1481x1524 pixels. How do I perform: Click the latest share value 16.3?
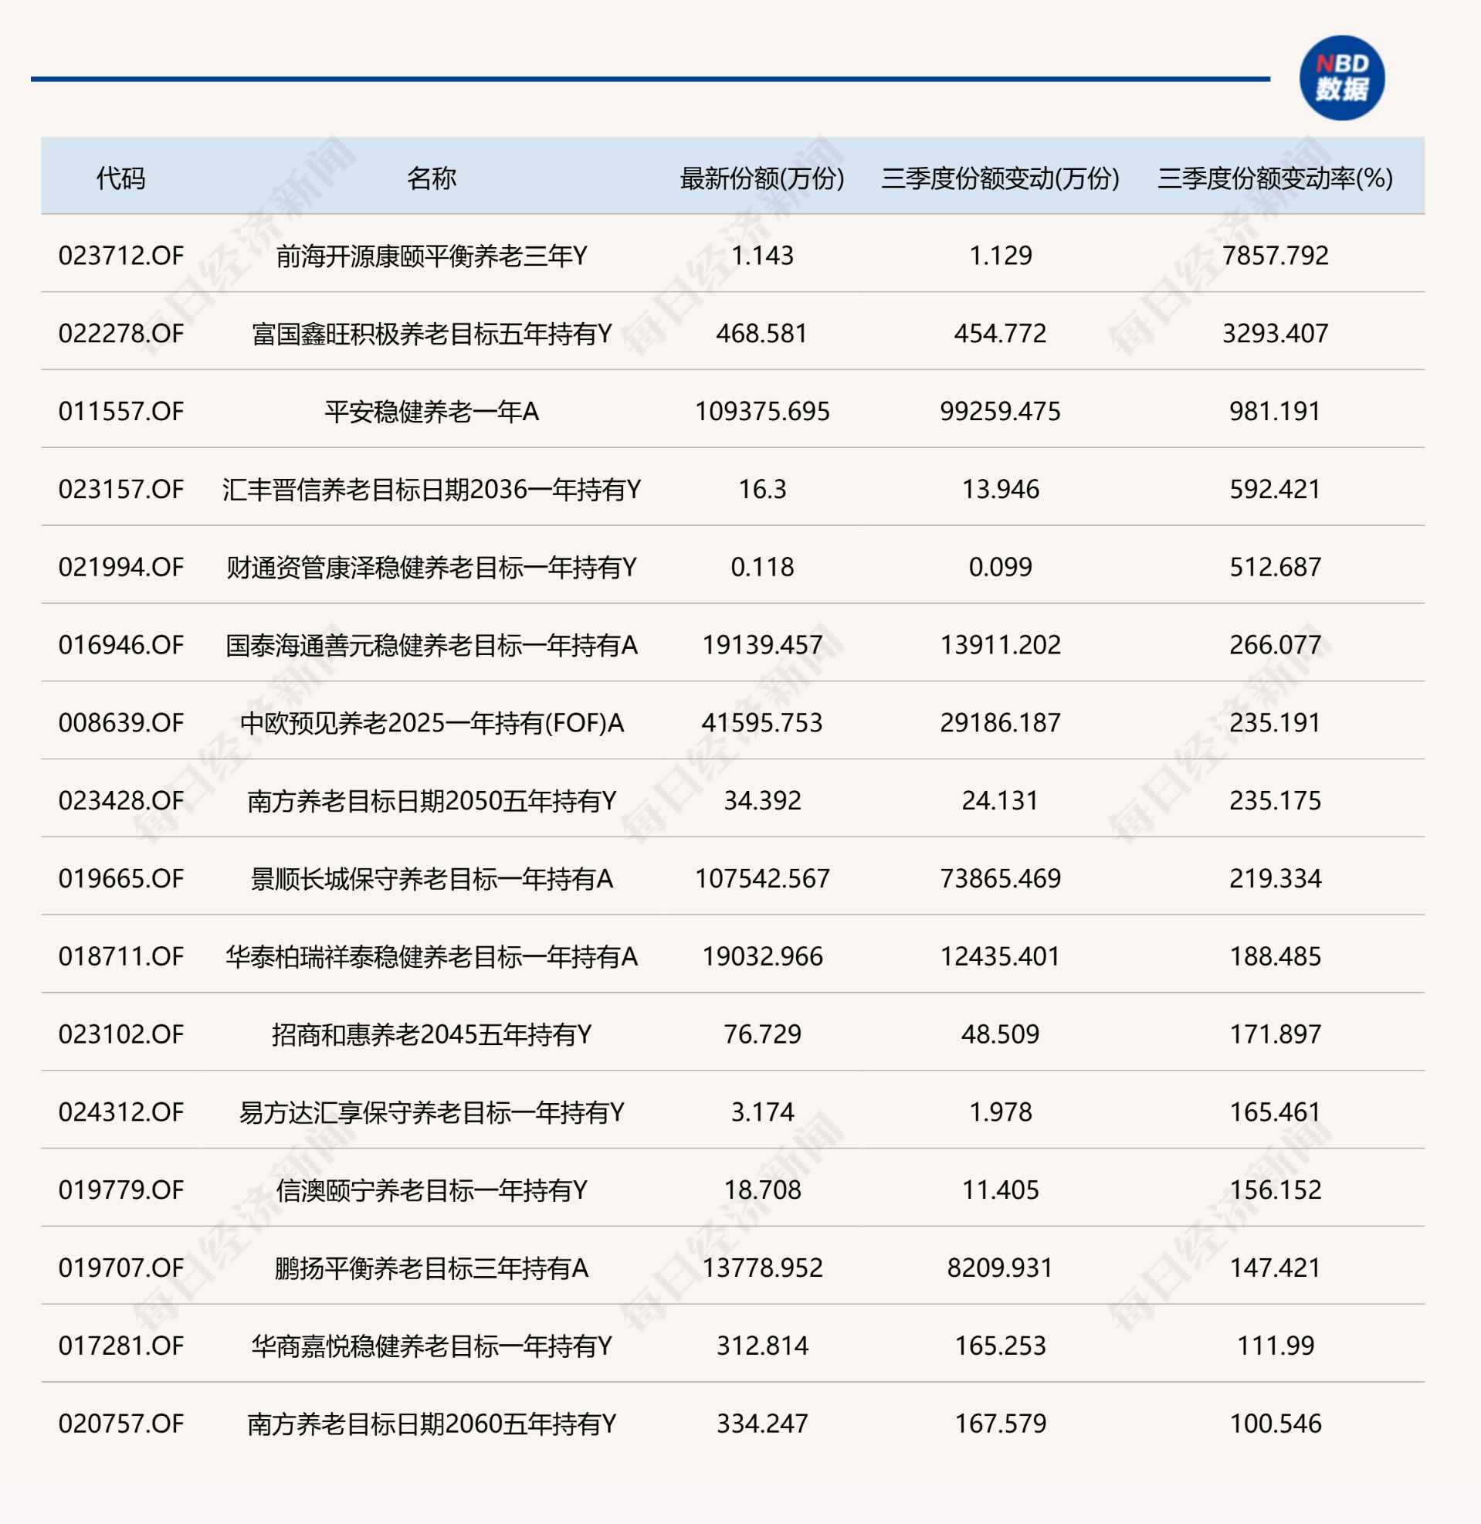tap(762, 488)
